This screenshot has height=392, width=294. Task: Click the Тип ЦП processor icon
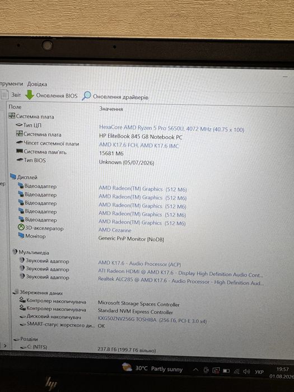(19, 125)
